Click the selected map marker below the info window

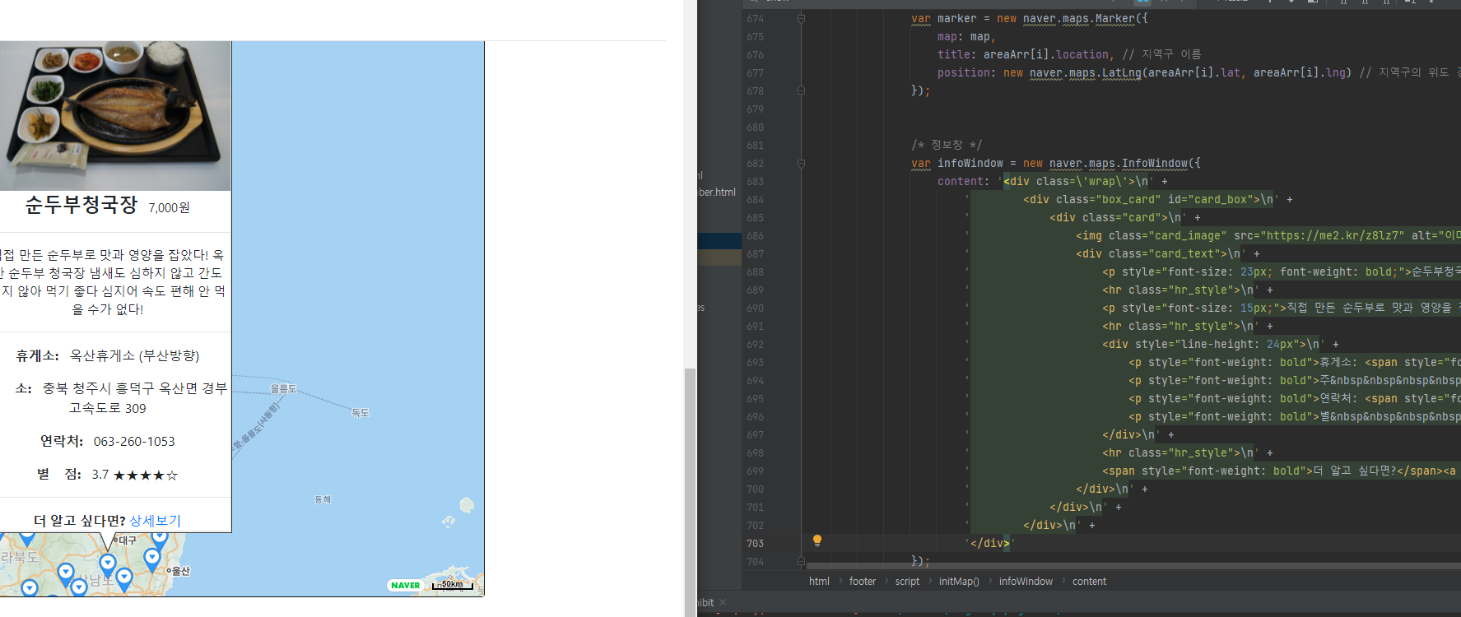107,565
